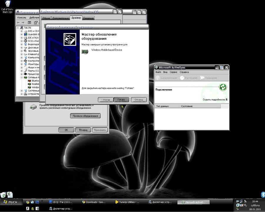The height and width of the screenshot is (212, 265).
Task: Click Проводник icon in ActiveSync toolbar
Action: (x=202, y=78)
